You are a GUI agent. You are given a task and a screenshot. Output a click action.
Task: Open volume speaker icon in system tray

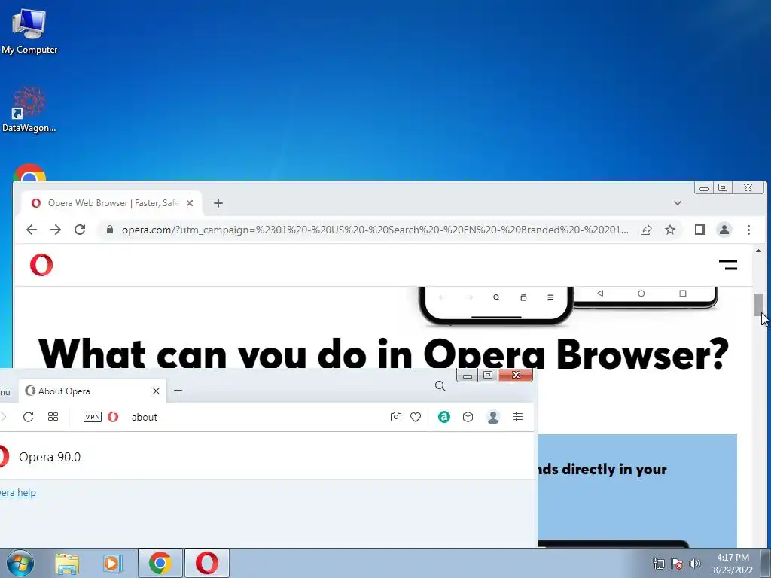click(x=694, y=564)
